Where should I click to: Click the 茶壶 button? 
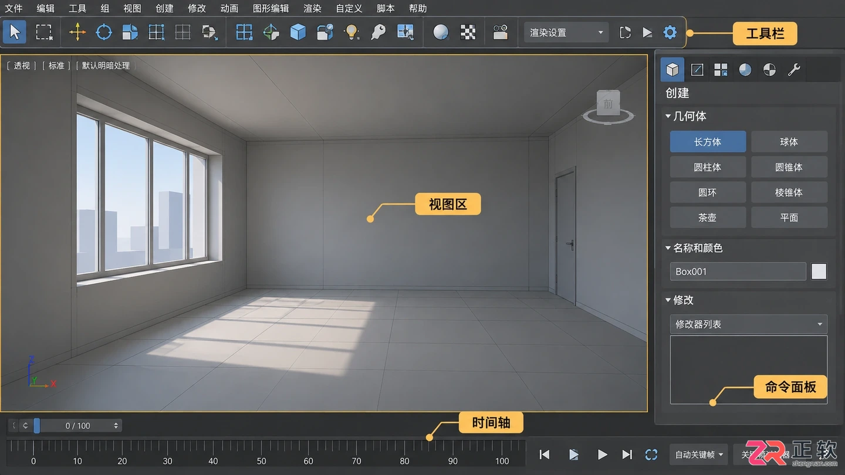708,217
